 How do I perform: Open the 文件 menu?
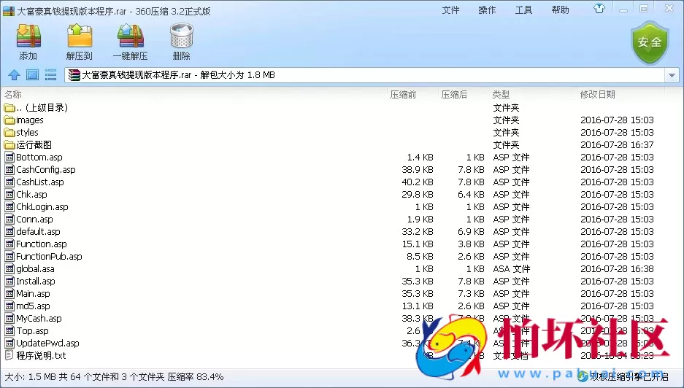(450, 9)
